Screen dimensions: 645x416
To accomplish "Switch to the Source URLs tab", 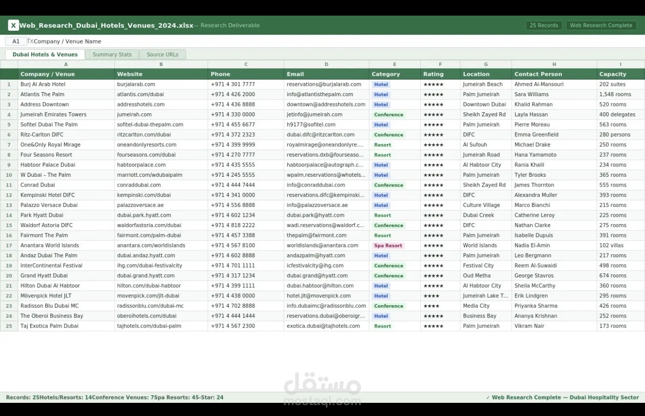I will tap(162, 55).
